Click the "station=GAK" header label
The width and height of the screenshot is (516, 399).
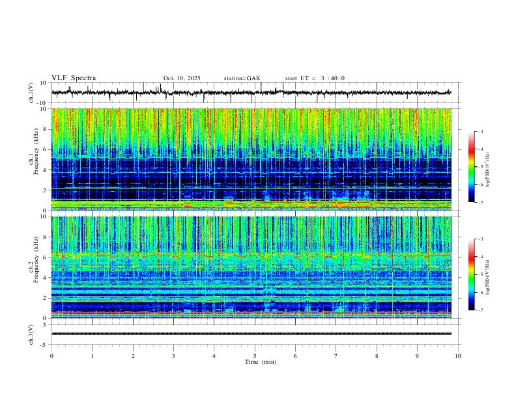pyautogui.click(x=242, y=78)
